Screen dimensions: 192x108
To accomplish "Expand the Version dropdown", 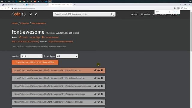I will tap(31, 56).
